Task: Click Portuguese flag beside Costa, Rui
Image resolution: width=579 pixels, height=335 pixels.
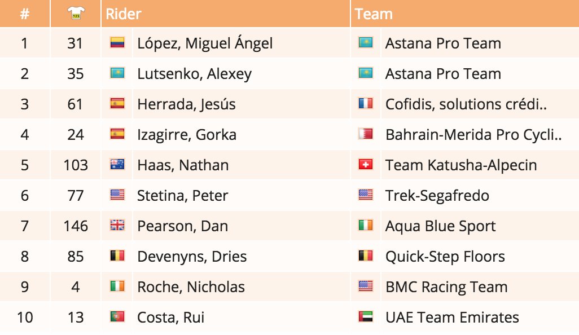Action: 117,316
